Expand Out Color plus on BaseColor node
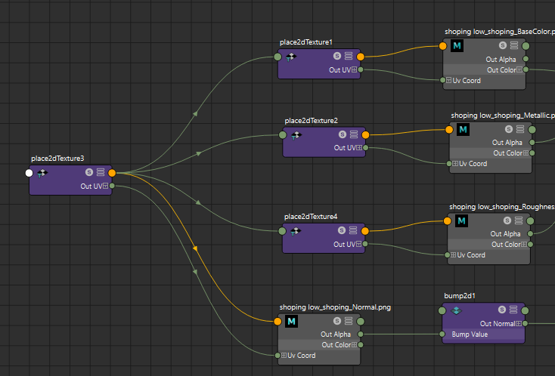555x376 pixels. pyautogui.click(x=519, y=69)
